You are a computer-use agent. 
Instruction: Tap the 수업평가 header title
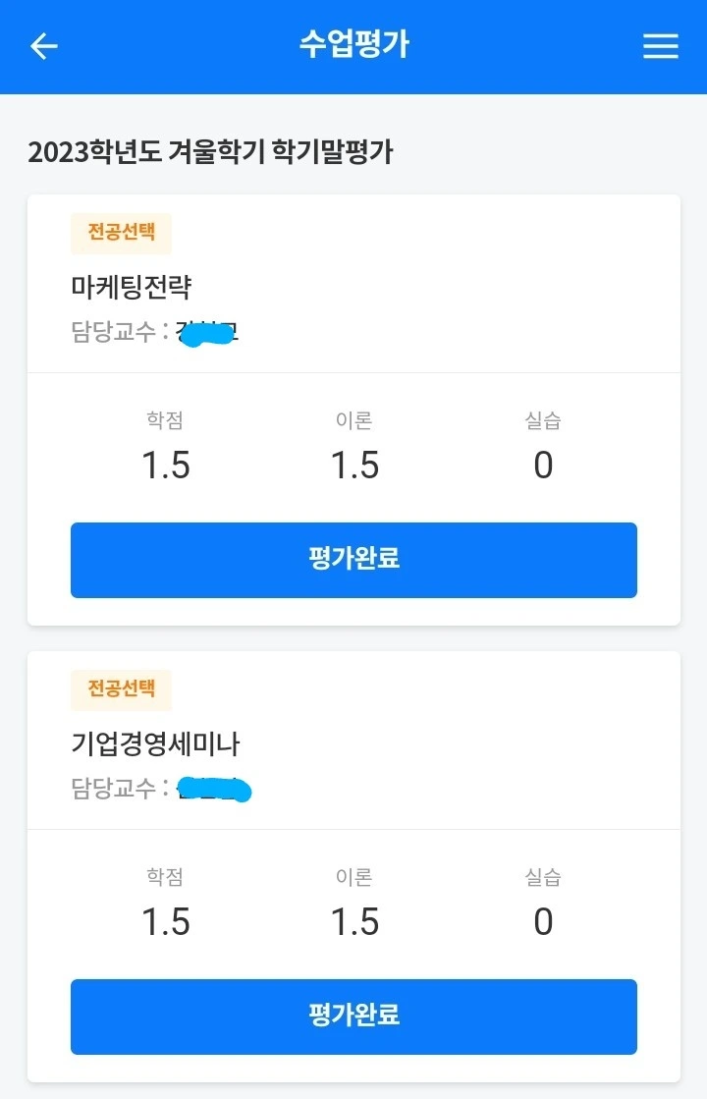[x=353, y=45]
